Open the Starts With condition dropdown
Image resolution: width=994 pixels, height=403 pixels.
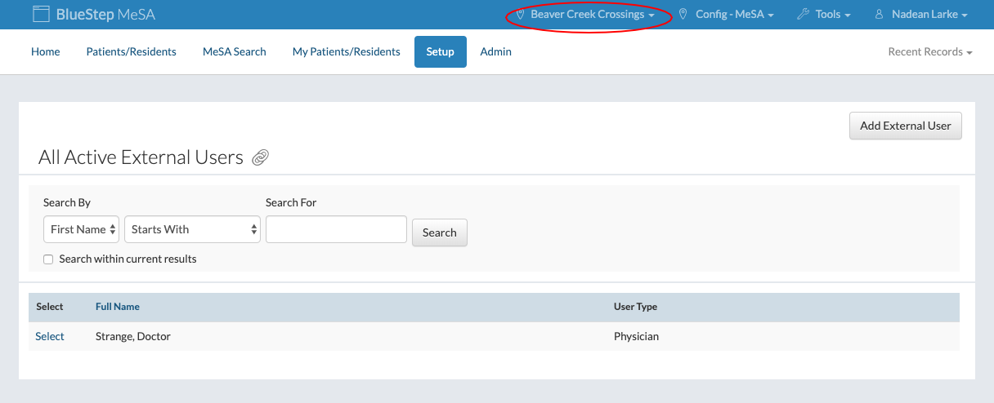click(192, 230)
